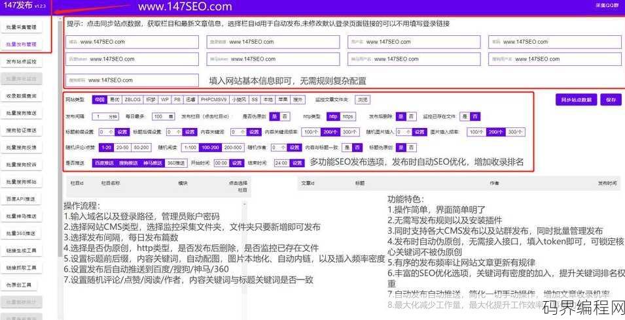Select 200-500 for 随机阅读
Image resolution: width=625 pixels, height=320 pixels.
[x=233, y=148]
